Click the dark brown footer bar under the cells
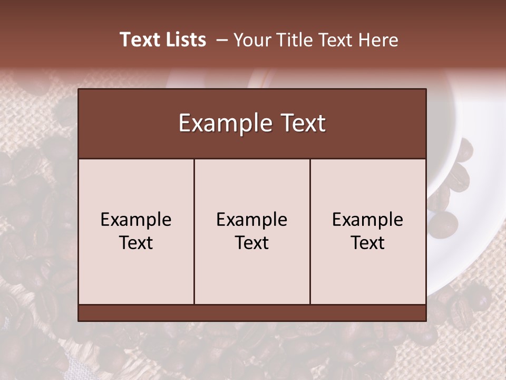This screenshot has height=380, width=506. (x=252, y=313)
